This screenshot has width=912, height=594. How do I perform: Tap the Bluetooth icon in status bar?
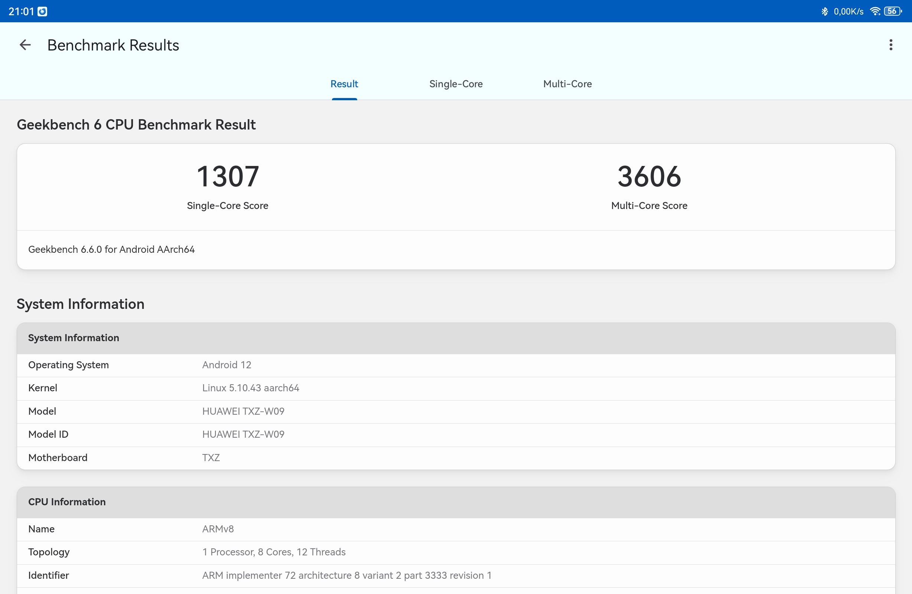(824, 11)
